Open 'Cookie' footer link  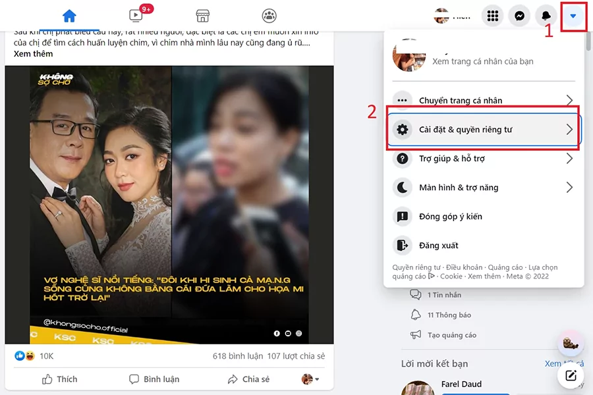tap(451, 276)
